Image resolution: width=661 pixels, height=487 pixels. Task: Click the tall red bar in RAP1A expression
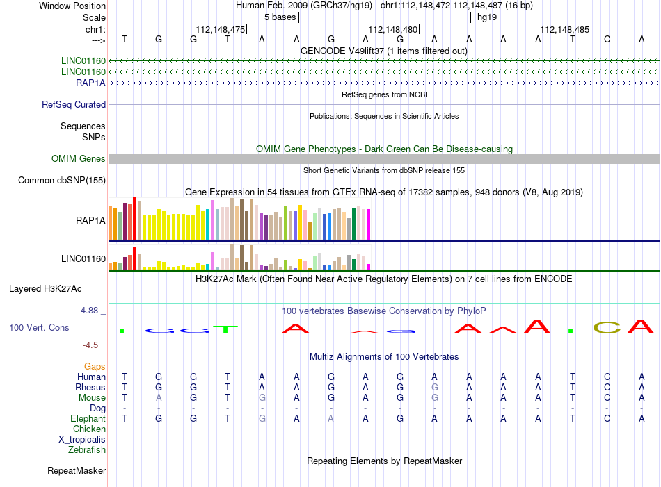point(134,218)
